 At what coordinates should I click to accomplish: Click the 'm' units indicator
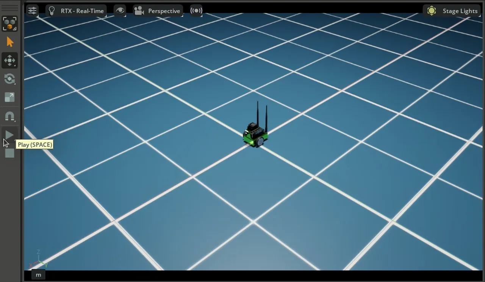[38, 275]
